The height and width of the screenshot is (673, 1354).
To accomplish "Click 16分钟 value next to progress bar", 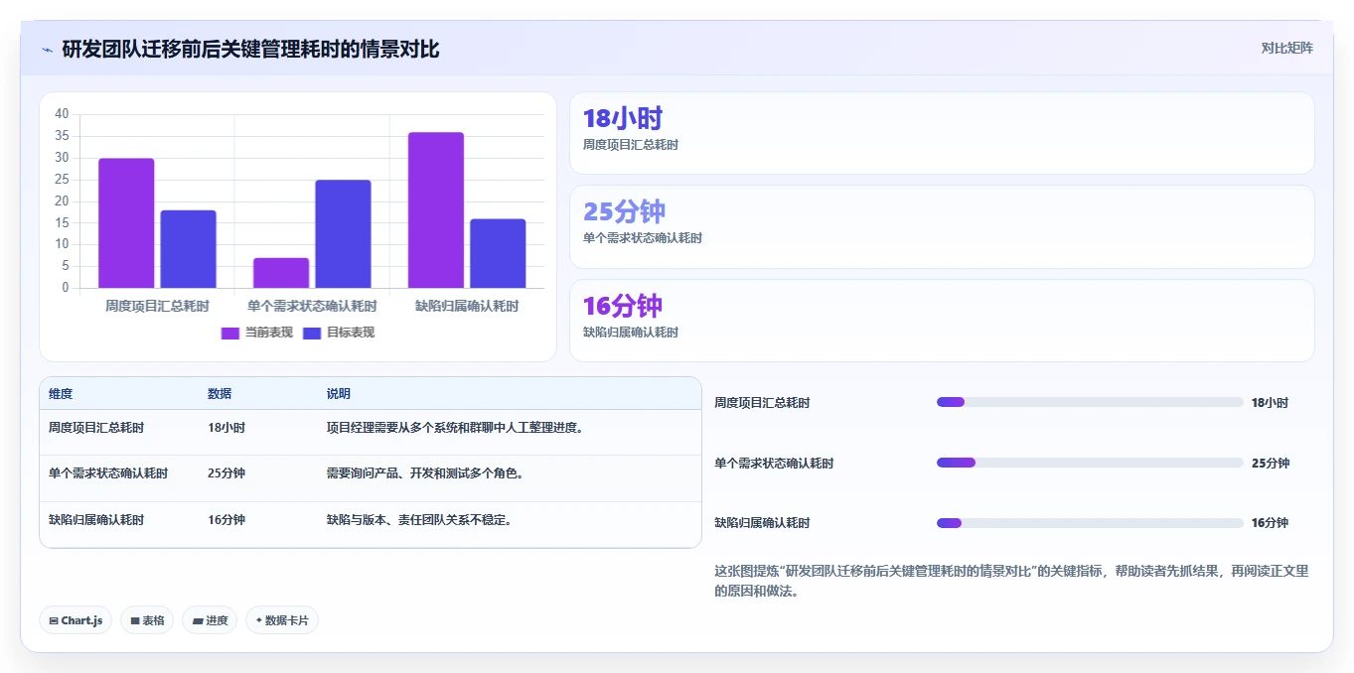I will tap(1270, 523).
